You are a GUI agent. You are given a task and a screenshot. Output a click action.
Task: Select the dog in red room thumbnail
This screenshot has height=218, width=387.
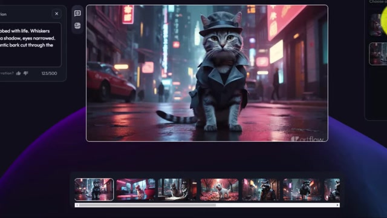(x=136, y=190)
